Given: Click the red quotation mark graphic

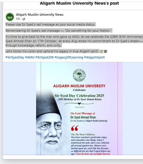Looking at the screenshot, I should [x=75, y=128].
